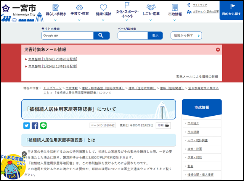
Task: Open the 組織から探す button
Action: (186, 36)
